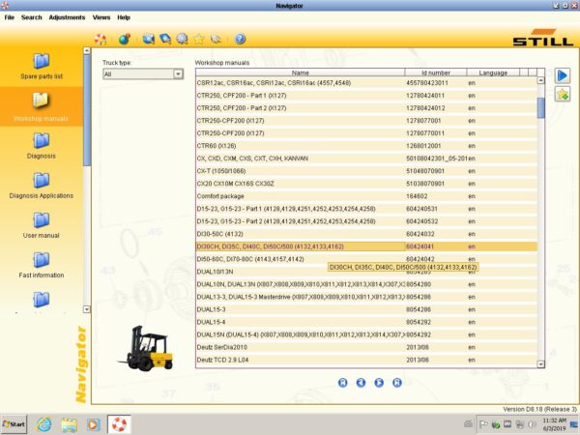The image size is (580, 435).
Task: Go to next page of manuals list
Action: [379, 383]
